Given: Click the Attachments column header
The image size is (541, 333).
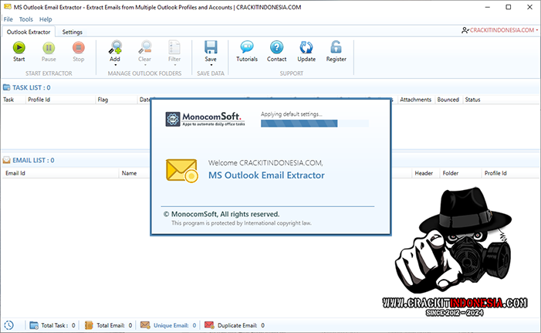Looking at the screenshot, I should click(x=415, y=100).
